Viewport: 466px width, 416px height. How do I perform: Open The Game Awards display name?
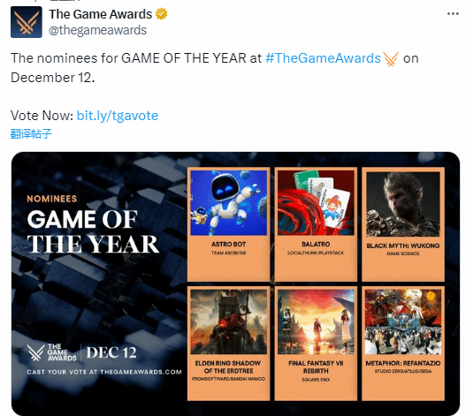click(x=101, y=14)
